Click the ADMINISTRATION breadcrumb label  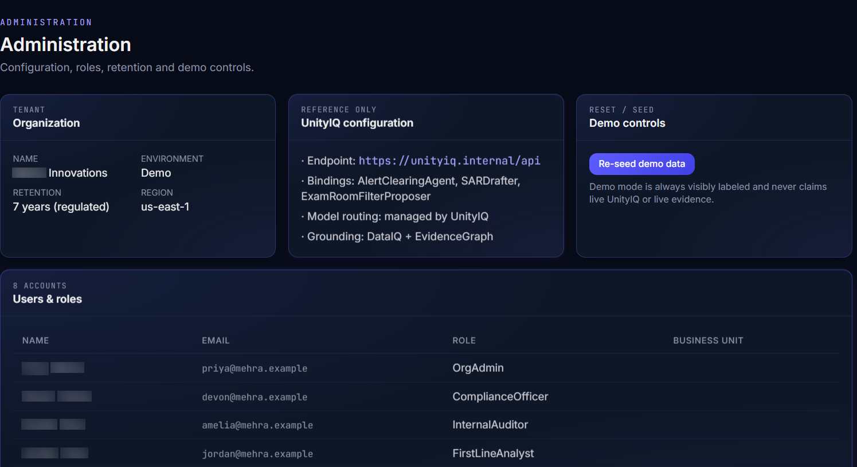[x=46, y=22]
